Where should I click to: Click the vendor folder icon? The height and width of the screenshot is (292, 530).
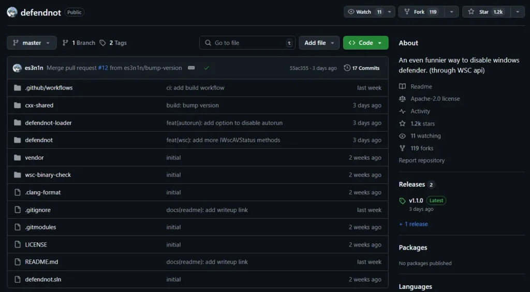pos(17,158)
